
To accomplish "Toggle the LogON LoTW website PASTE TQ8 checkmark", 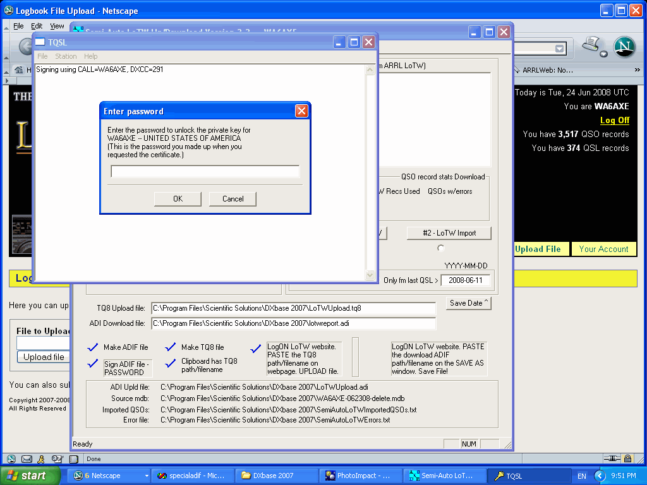I will coord(256,349).
